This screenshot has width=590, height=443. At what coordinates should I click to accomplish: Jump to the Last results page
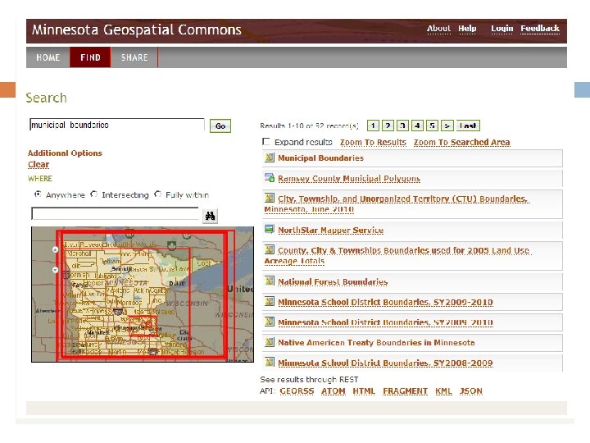[x=468, y=126]
